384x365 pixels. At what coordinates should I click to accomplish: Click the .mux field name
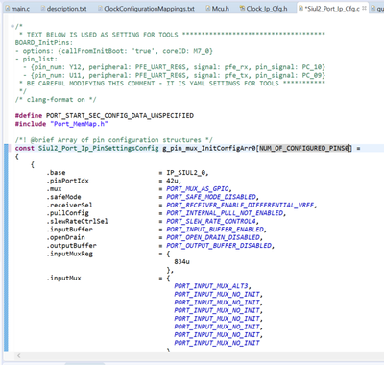(54, 189)
